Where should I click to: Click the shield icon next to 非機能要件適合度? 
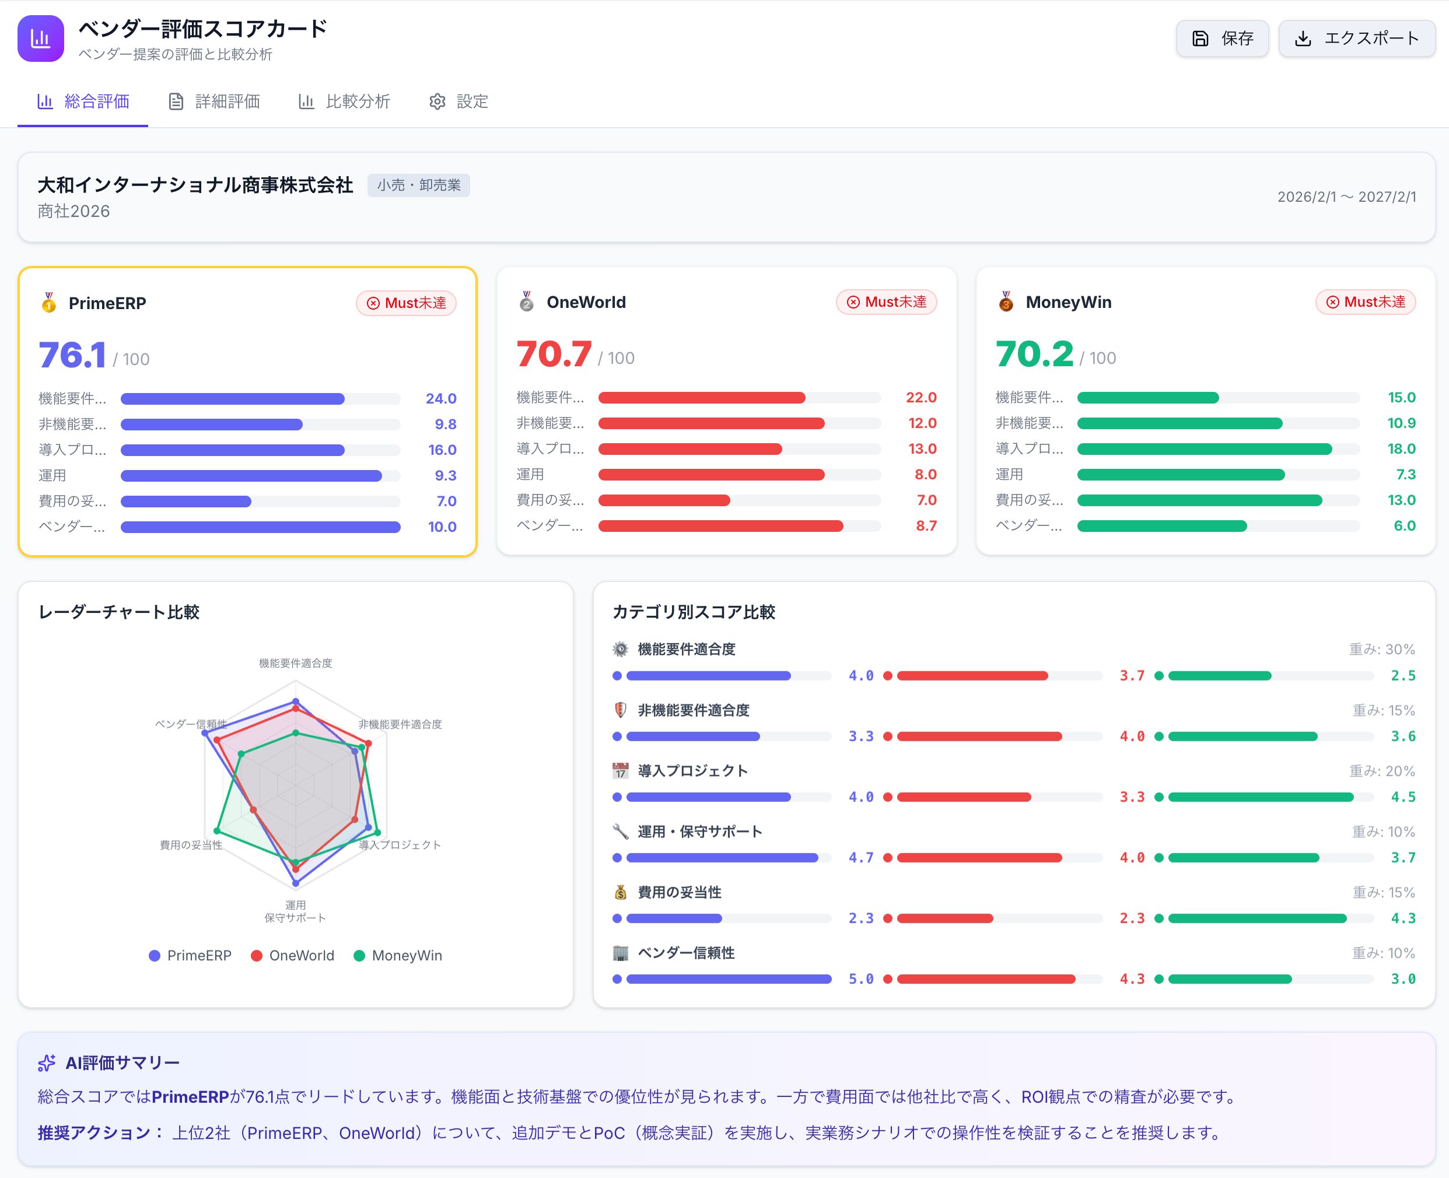[x=620, y=710]
